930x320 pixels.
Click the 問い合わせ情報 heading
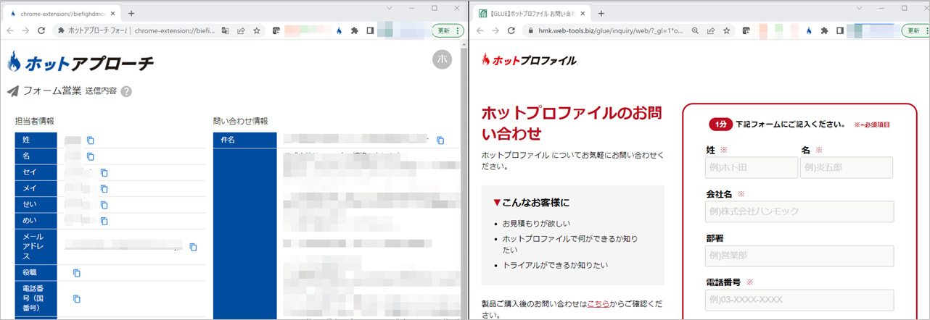point(241,121)
